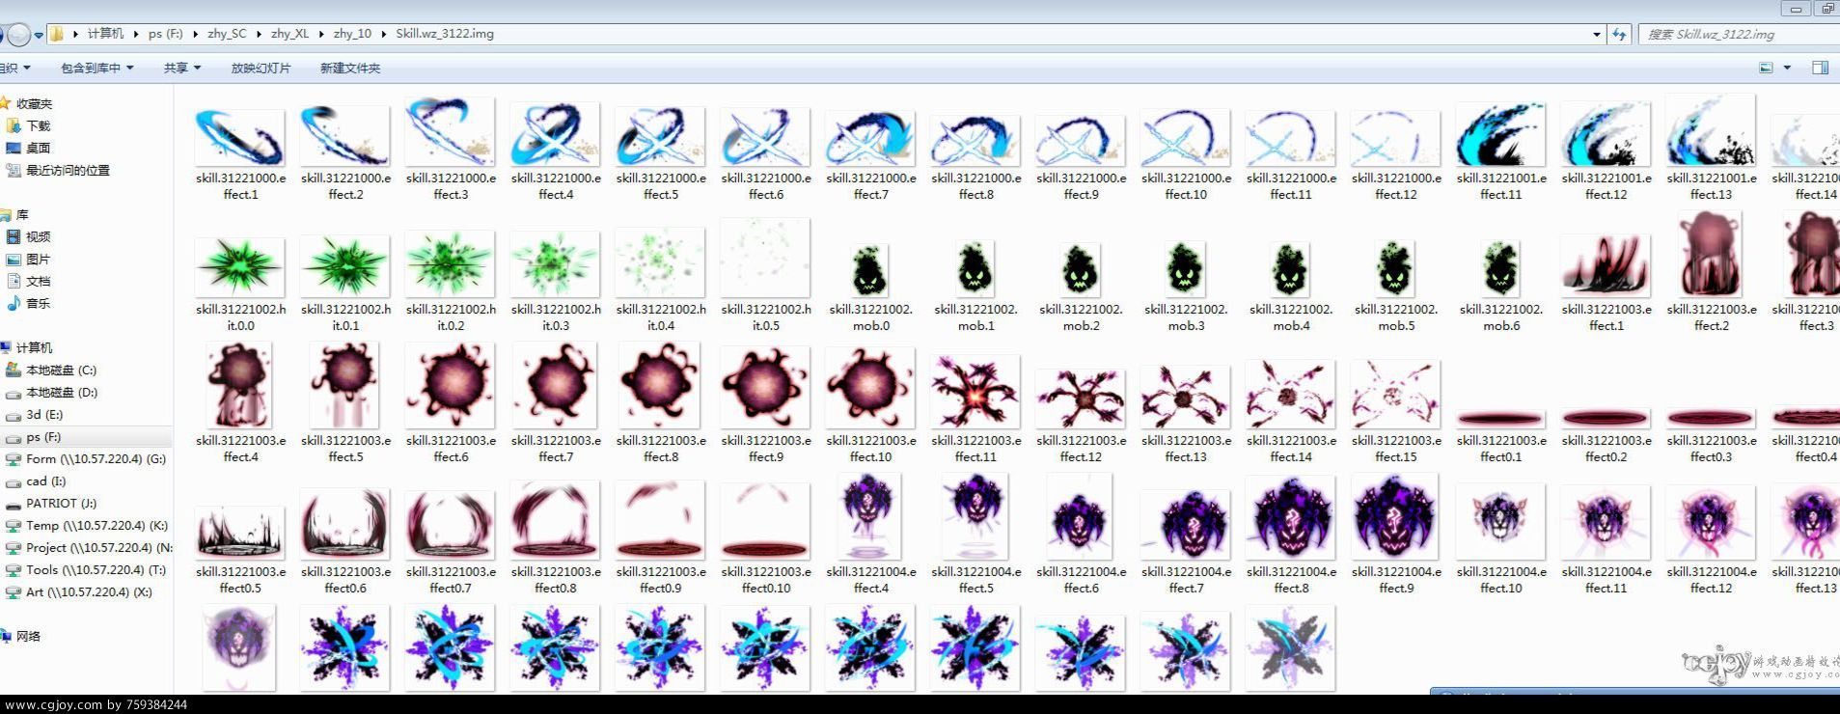The image size is (1840, 714).
Task: Open view options dropdown arrow
Action: (1787, 68)
